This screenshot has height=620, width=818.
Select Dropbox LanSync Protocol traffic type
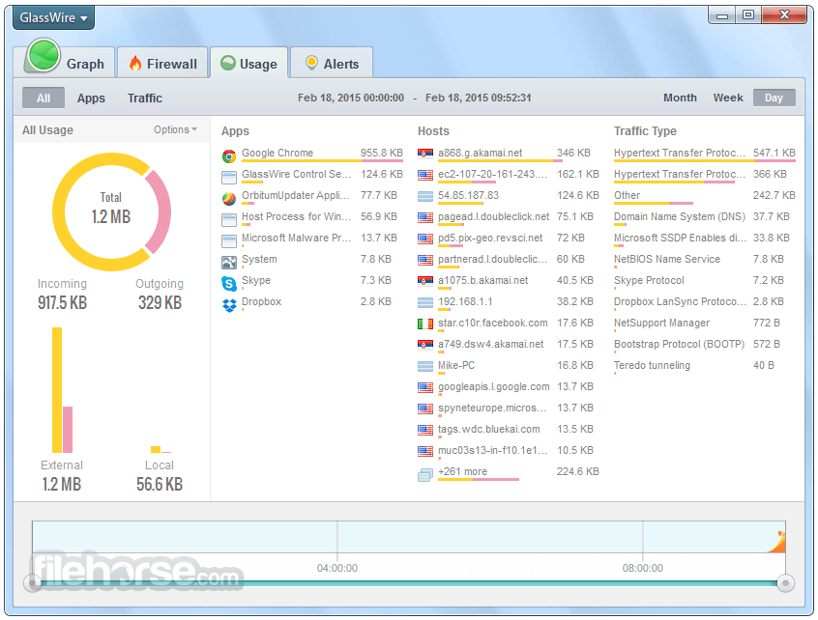[705, 302]
